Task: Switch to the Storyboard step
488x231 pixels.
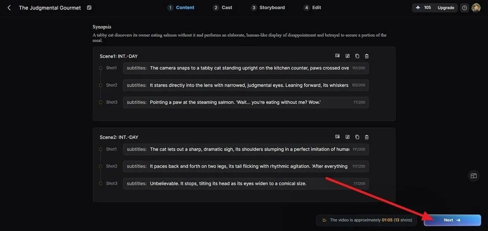Action: (x=268, y=8)
